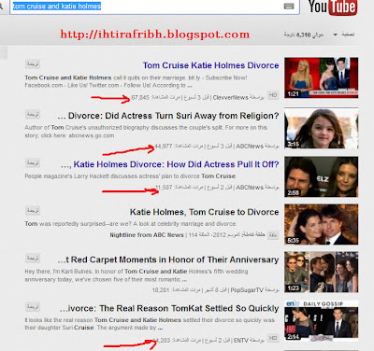
Task: Click description starting People magazine's Larry Hackett
Action: pyautogui.click(x=130, y=176)
